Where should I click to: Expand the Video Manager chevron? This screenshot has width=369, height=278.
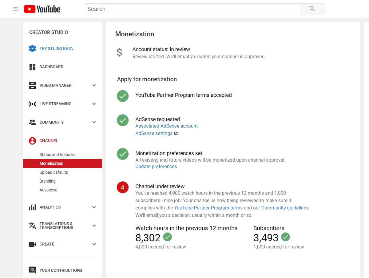(x=94, y=86)
